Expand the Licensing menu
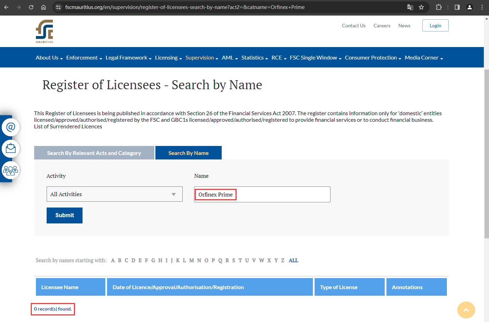 (169, 58)
